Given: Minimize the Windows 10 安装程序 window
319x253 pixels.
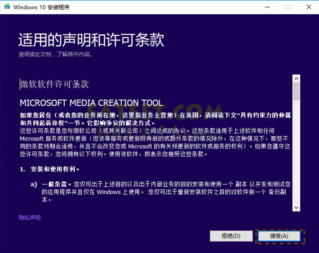Looking at the screenshot, I should tap(266, 7).
